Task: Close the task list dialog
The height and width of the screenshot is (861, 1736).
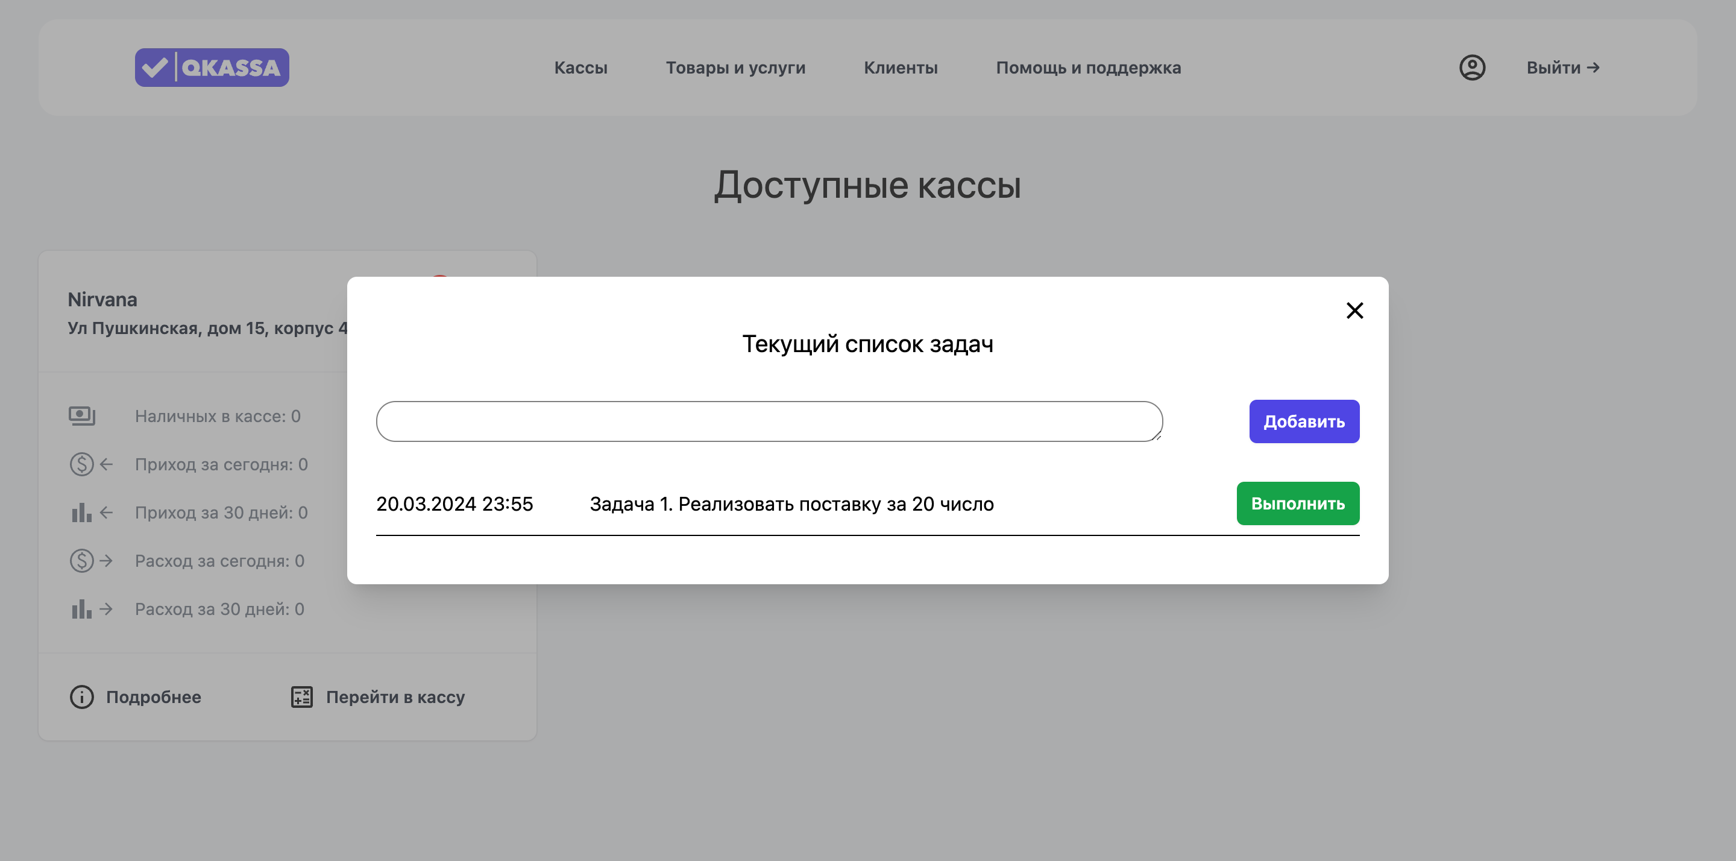Action: 1354,310
